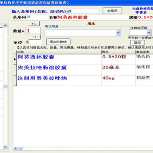The image size is (153, 153).
Task: Click the 数量 quantity input field
Action: click(33, 31)
